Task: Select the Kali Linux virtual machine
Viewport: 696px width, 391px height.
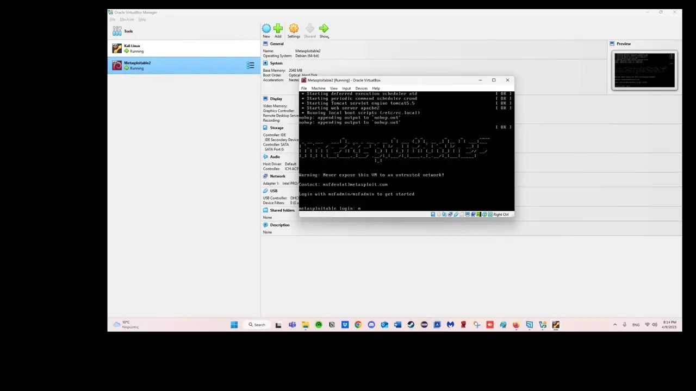Action: tap(184, 48)
